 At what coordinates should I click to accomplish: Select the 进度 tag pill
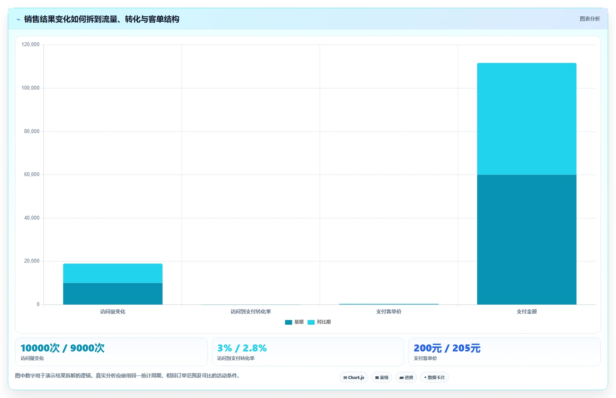406,377
